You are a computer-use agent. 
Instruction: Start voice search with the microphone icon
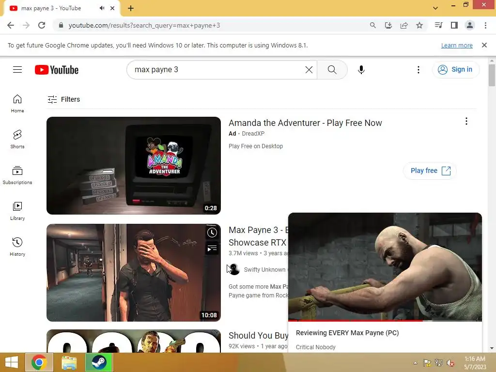click(x=361, y=70)
